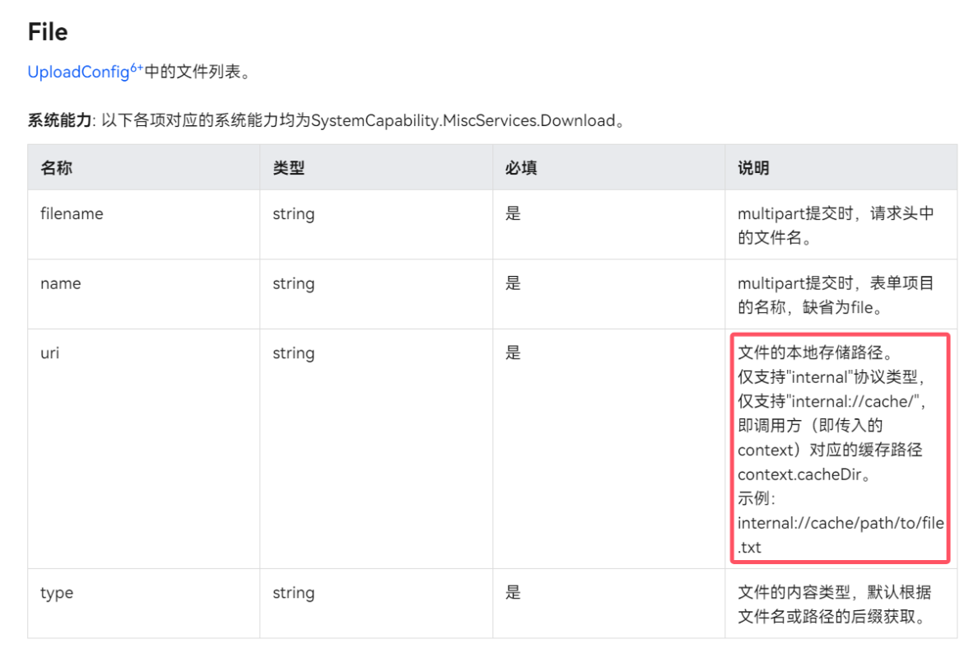Select the filename cell in the table

point(72,214)
